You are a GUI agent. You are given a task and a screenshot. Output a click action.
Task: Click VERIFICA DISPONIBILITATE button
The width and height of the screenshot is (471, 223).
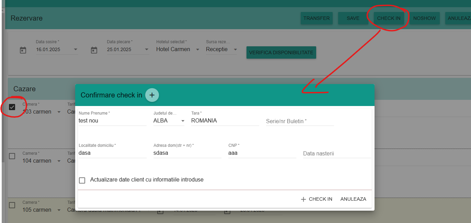point(281,52)
